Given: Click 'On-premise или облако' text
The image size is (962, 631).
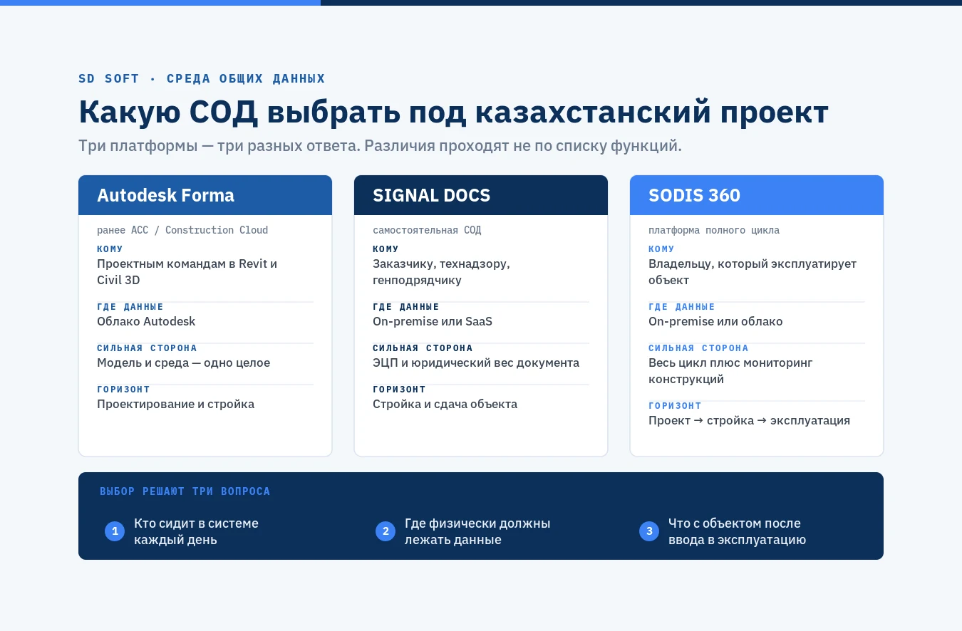Looking at the screenshot, I should [x=715, y=321].
